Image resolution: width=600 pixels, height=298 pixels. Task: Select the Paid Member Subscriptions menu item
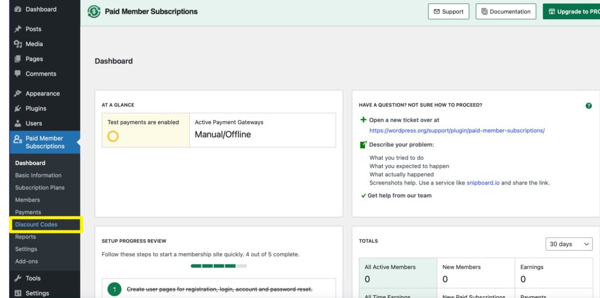45,142
